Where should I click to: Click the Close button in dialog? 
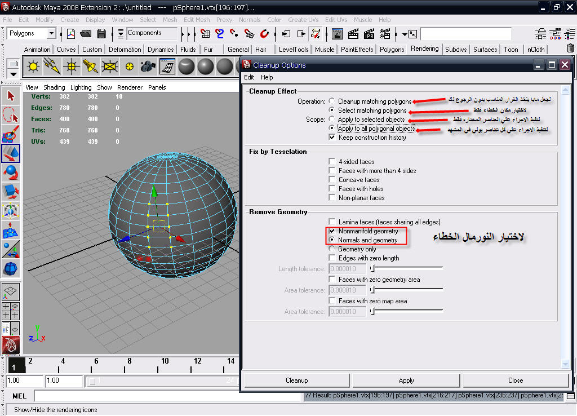pos(516,380)
